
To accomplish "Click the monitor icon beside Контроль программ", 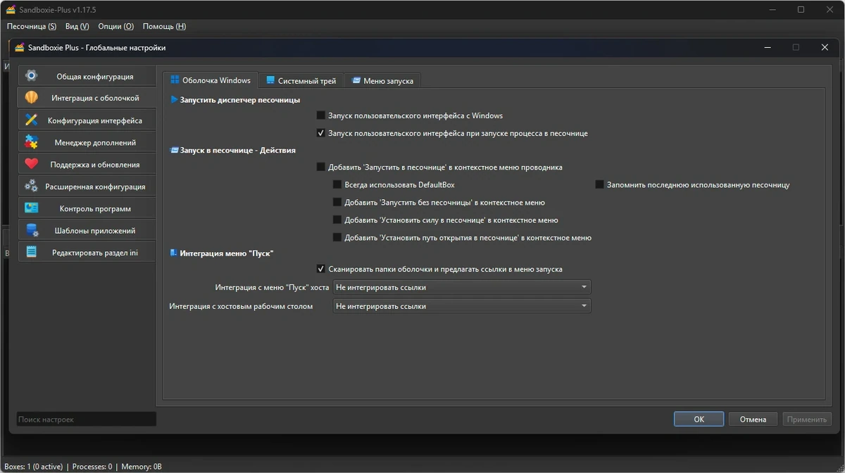I will point(31,208).
